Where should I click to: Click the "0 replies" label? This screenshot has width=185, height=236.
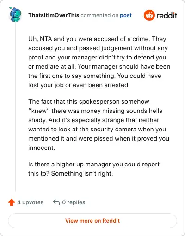pyautogui.click(x=74, y=202)
